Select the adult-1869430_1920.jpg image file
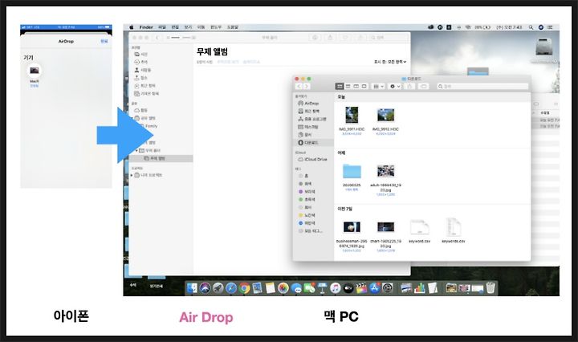This screenshot has height=342, width=578. coord(385,171)
